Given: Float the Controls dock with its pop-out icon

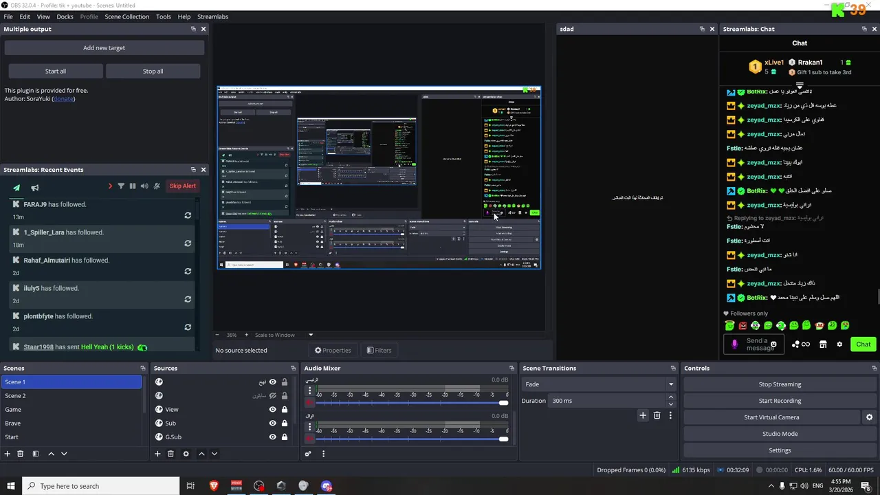Looking at the screenshot, I should (x=874, y=368).
